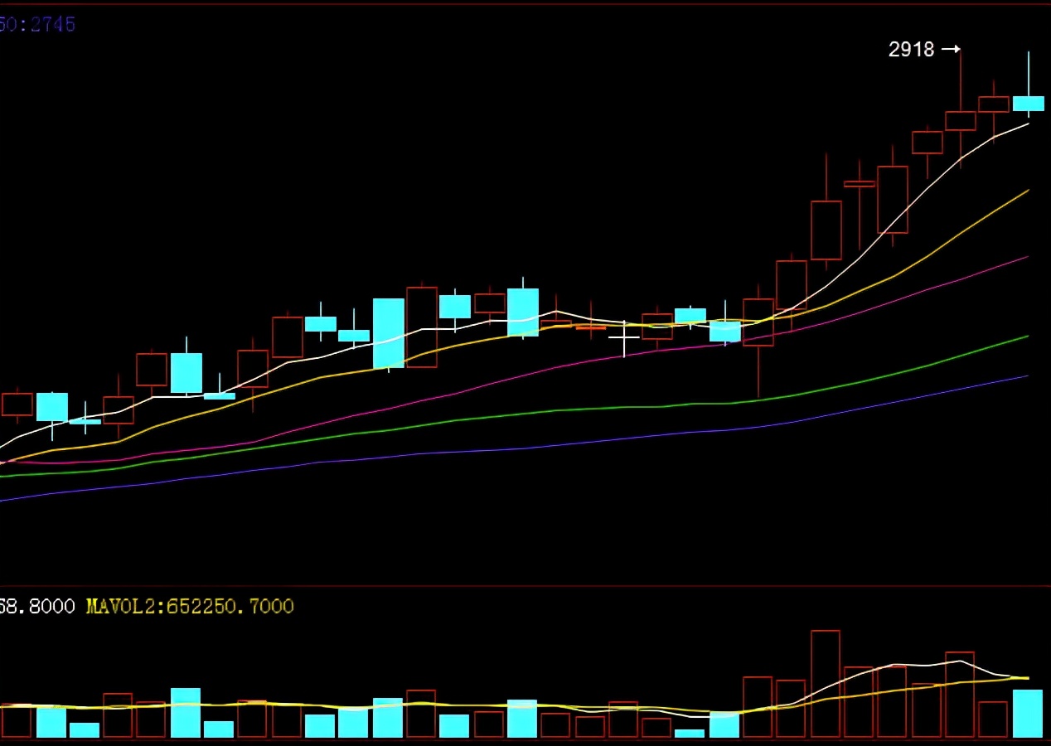Click the 2918 high price label
This screenshot has height=746, width=1051.
pos(912,50)
